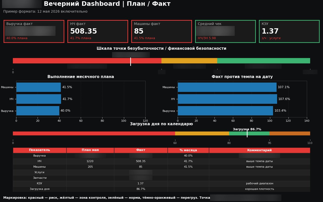Click the "% месяца" table column header
The height and width of the screenshot is (202, 323).
point(188,150)
